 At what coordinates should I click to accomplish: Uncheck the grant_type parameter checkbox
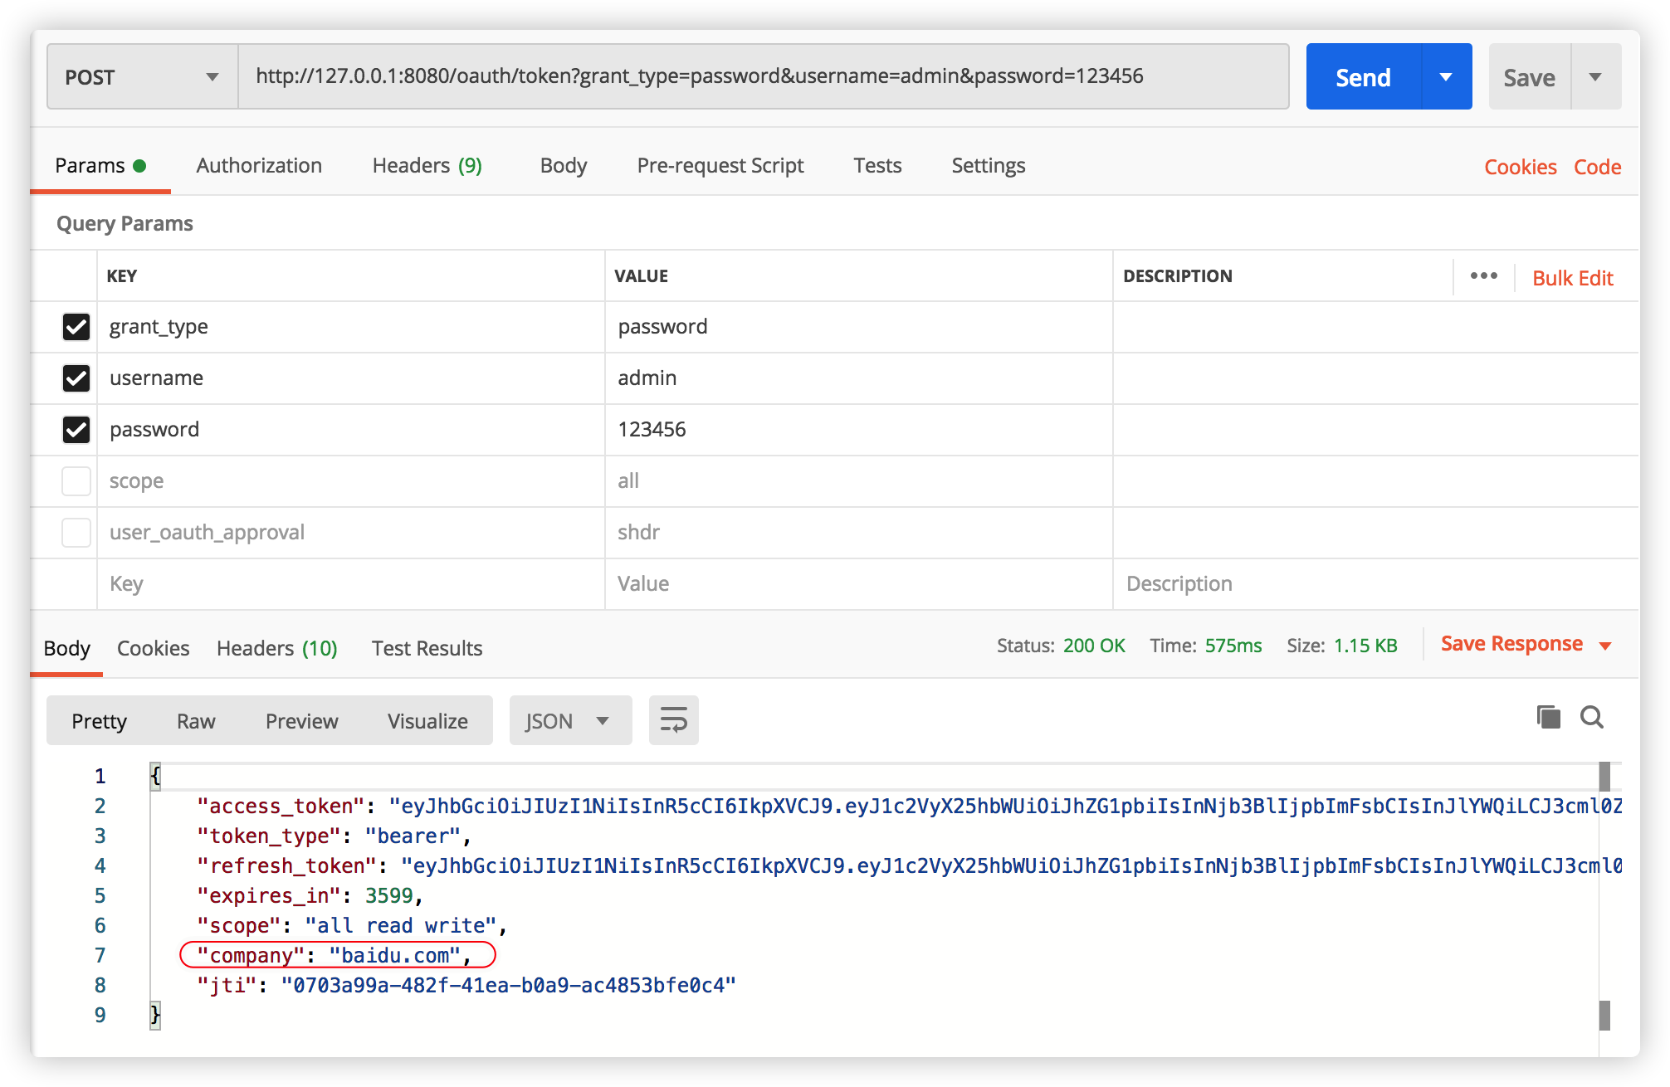(x=76, y=327)
